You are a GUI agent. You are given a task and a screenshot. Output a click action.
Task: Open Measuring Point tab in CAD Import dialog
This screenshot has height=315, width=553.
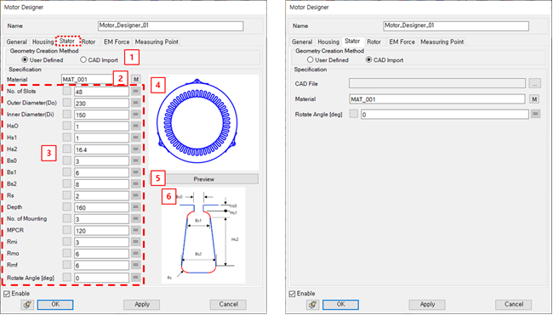pyautogui.click(x=442, y=42)
